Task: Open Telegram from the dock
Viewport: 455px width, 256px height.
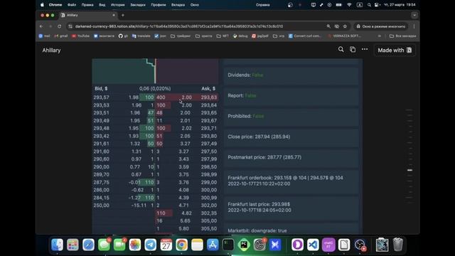Action: [150, 245]
